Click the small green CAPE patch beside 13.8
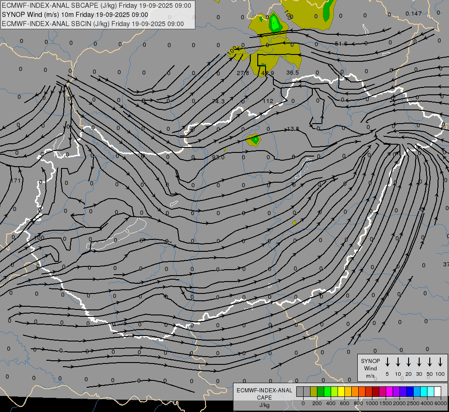This screenshot has height=412, width=449. (x=254, y=140)
